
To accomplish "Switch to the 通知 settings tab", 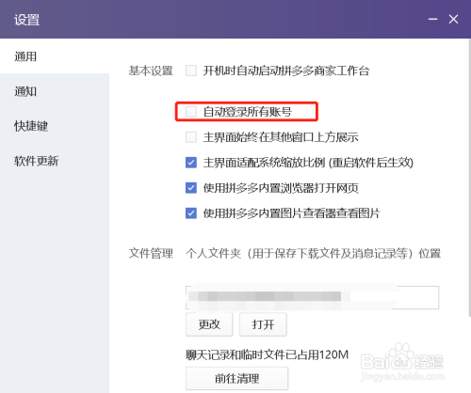I will pos(55,91).
